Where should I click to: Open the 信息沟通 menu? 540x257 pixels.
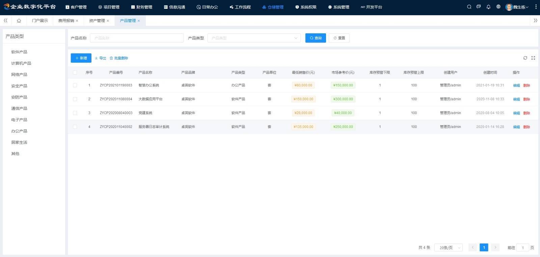pyautogui.click(x=174, y=7)
